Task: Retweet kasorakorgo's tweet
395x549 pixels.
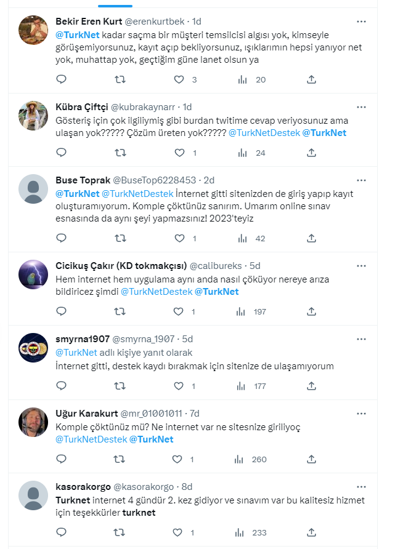Action: (121, 533)
